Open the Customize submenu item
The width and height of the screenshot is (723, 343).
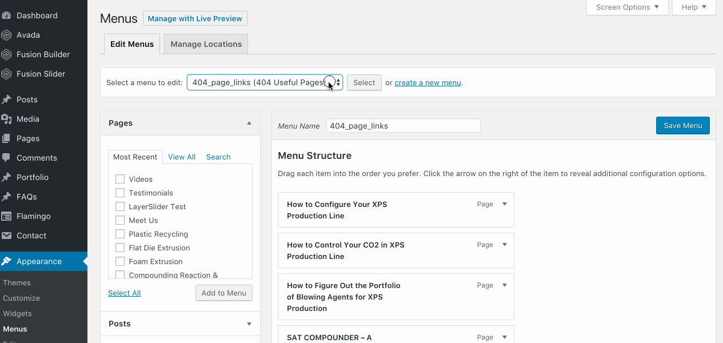click(21, 298)
